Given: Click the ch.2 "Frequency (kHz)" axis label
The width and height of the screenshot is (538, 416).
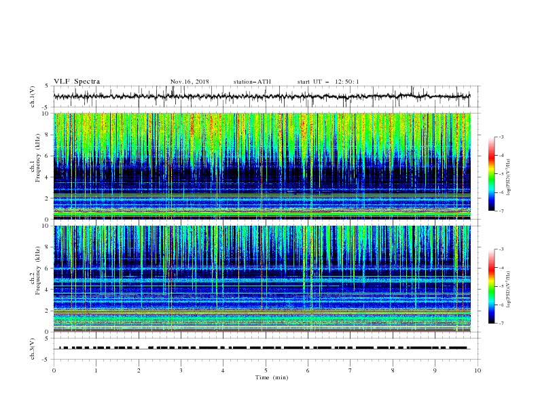Looking at the screenshot, I should 38,270.
